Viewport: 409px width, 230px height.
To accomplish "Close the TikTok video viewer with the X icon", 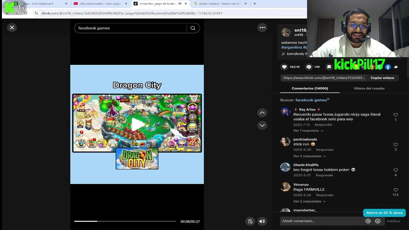I will point(12,27).
